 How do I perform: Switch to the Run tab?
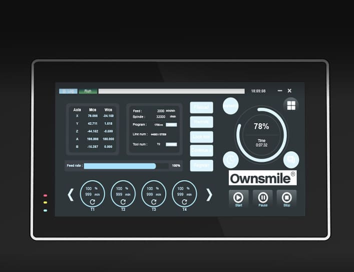(88, 91)
